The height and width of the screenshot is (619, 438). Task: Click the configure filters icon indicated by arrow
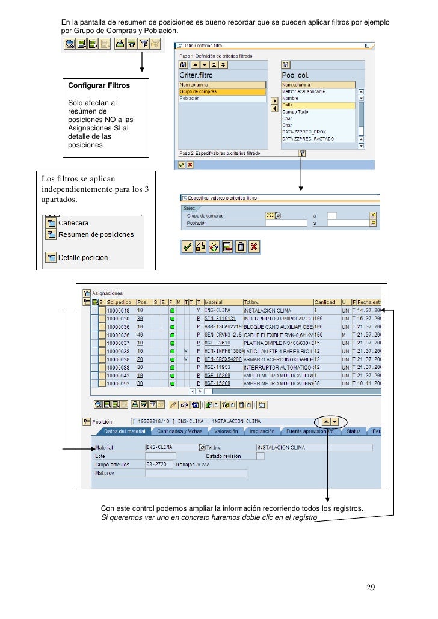144,43
